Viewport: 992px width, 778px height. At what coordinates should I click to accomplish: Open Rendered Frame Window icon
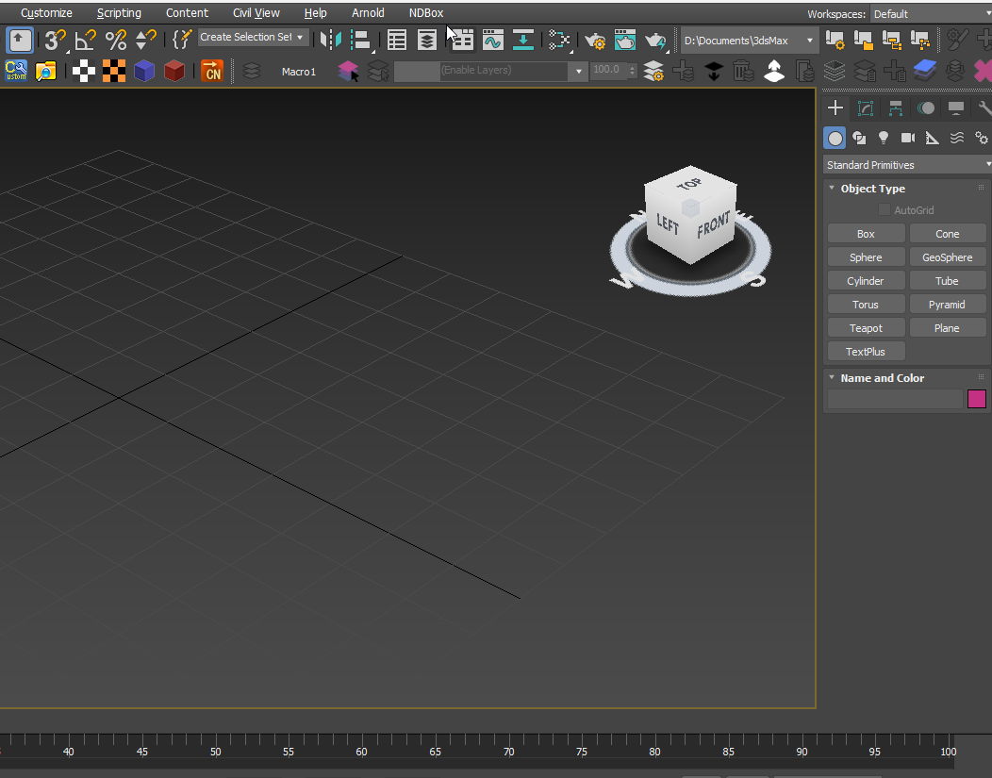(625, 41)
